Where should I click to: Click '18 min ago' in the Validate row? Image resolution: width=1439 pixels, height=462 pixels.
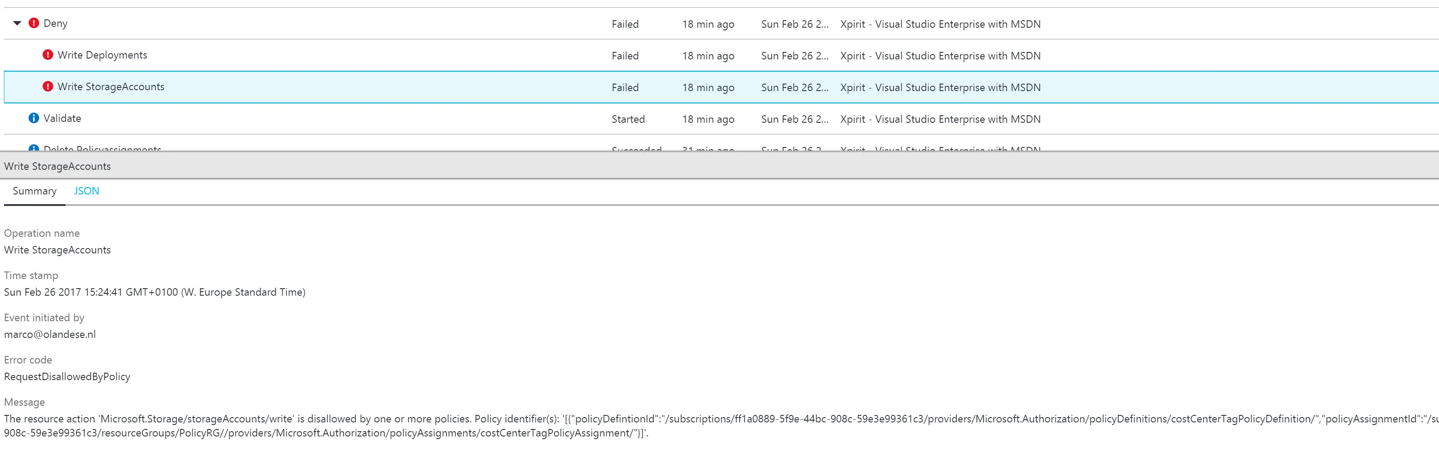pos(709,119)
